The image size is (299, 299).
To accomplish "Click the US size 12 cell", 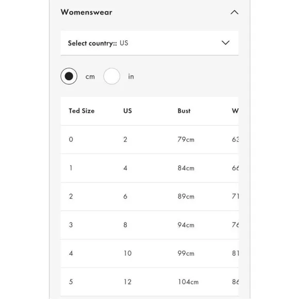I will pyautogui.click(x=127, y=282).
